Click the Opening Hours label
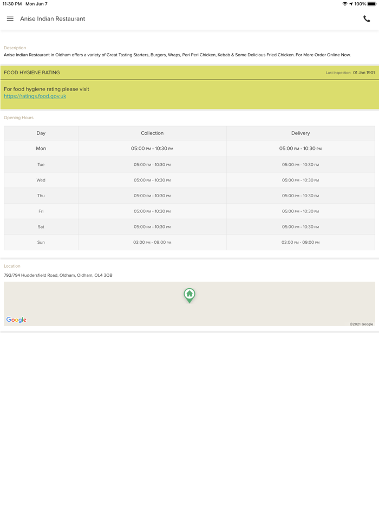Image resolution: width=379 pixels, height=506 pixels. [x=19, y=118]
